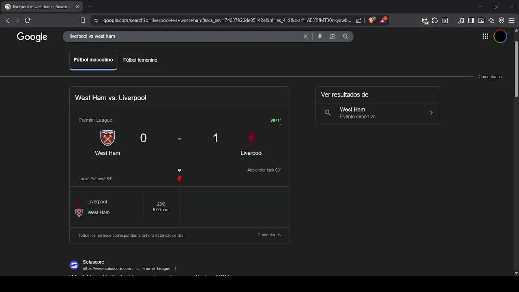519x292 pixels.
Task: Click Comentarios link in match card
Action: click(269, 235)
